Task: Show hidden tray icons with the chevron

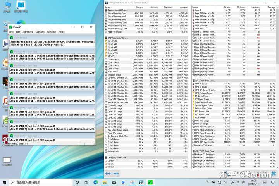Action: click(x=207, y=182)
